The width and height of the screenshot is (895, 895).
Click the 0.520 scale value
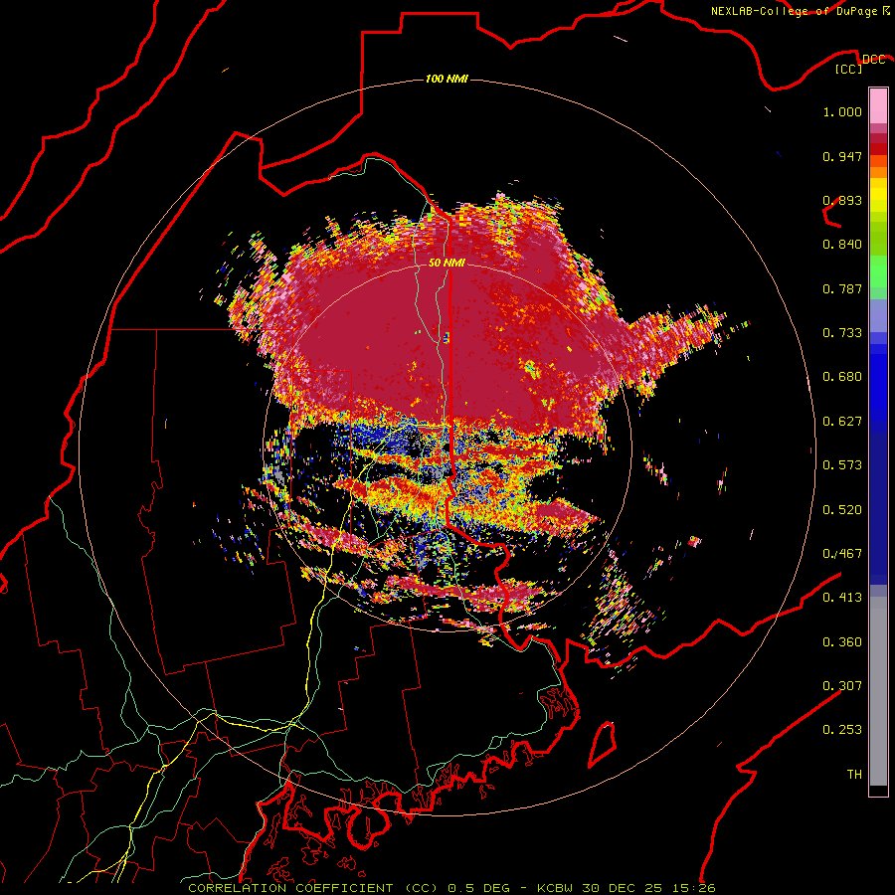(x=842, y=510)
